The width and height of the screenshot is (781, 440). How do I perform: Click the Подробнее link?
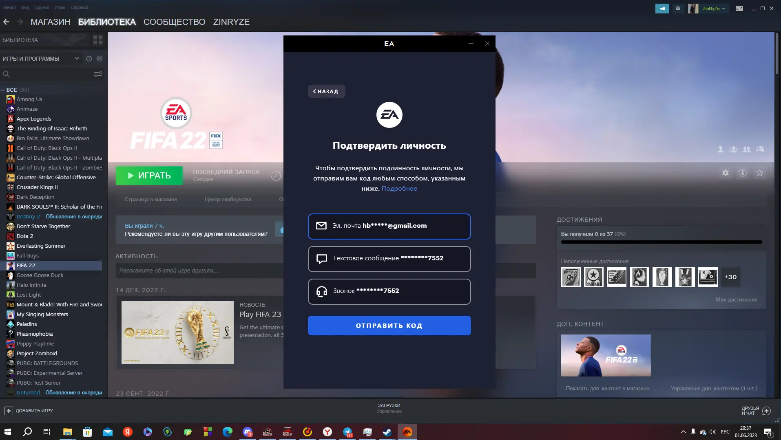[x=399, y=189]
